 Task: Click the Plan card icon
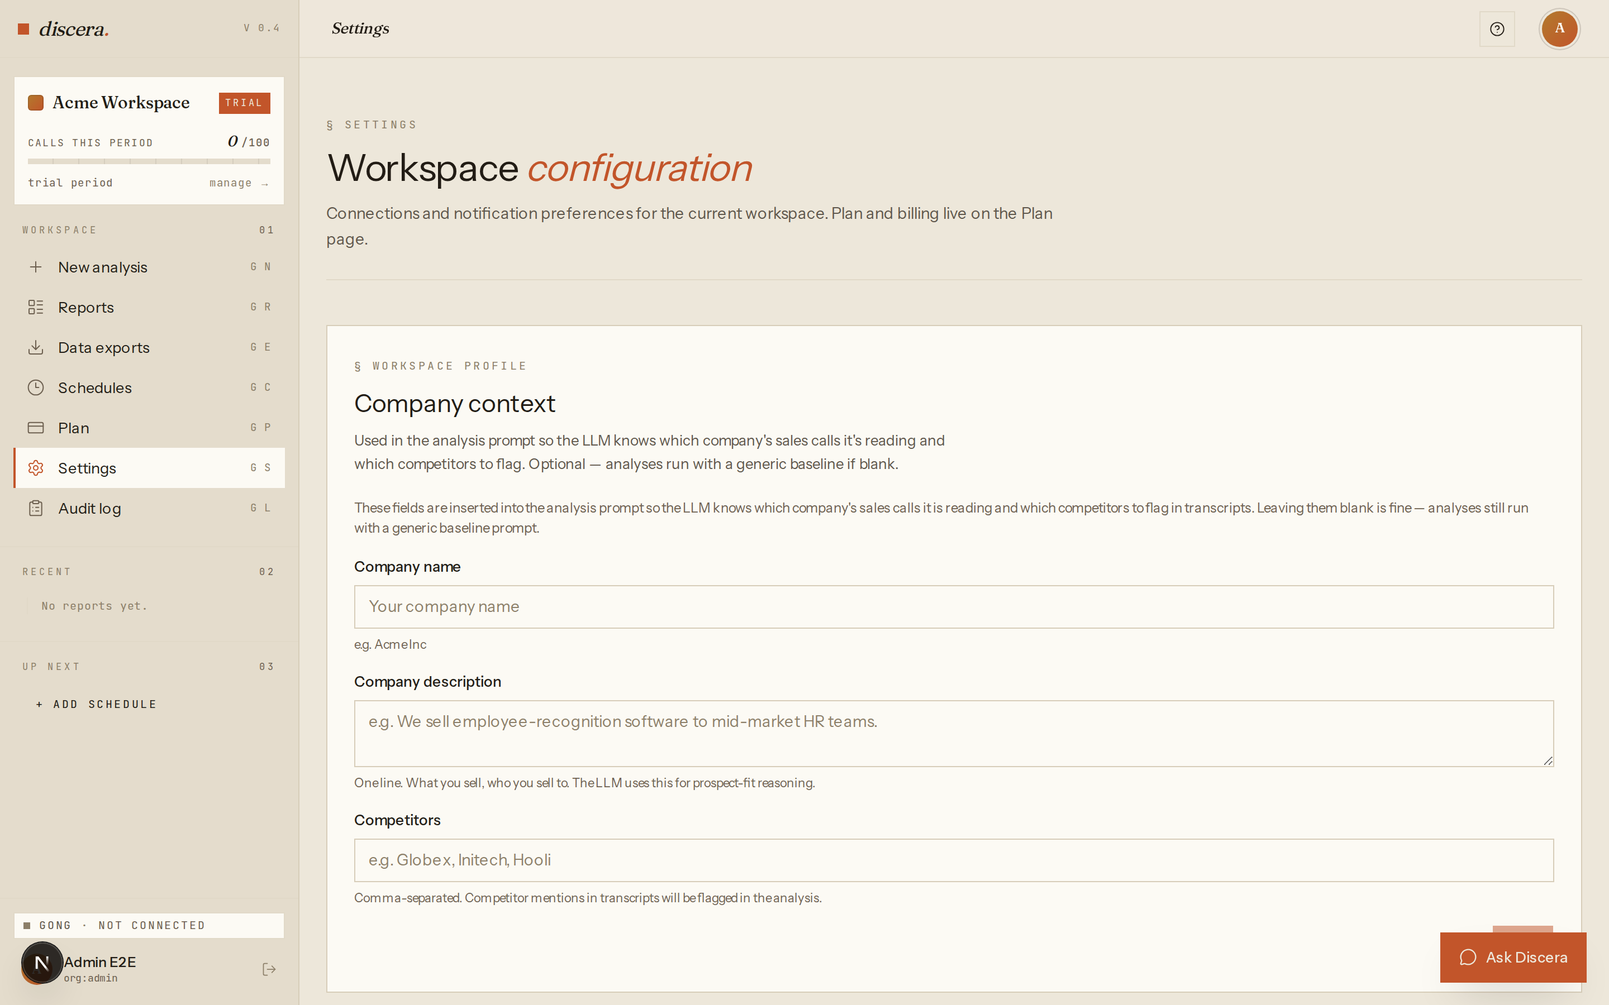point(36,427)
